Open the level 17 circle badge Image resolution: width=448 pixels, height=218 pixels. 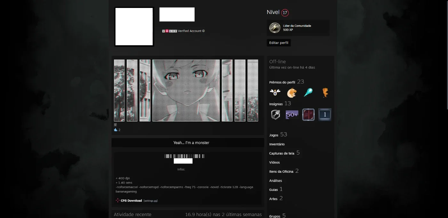point(285,13)
